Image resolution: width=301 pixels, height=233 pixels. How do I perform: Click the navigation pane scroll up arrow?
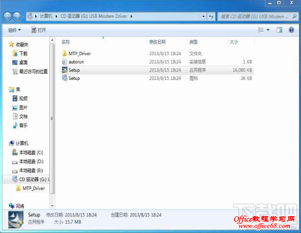pos(52,40)
